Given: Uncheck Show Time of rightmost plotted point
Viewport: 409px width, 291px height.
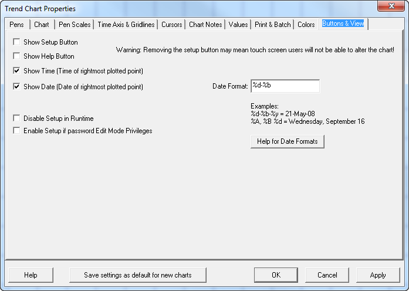Looking at the screenshot, I should (x=16, y=71).
